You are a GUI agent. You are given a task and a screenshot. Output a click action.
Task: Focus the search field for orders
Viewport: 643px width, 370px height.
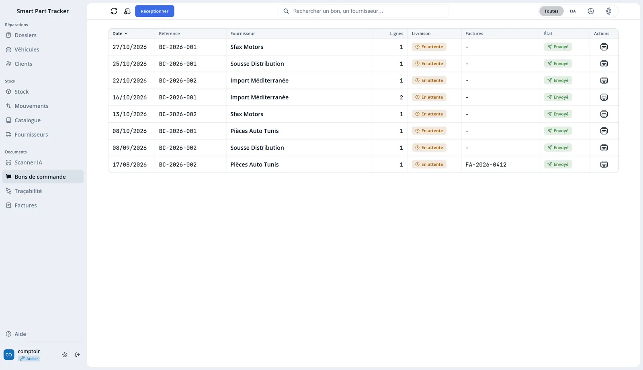click(363, 11)
